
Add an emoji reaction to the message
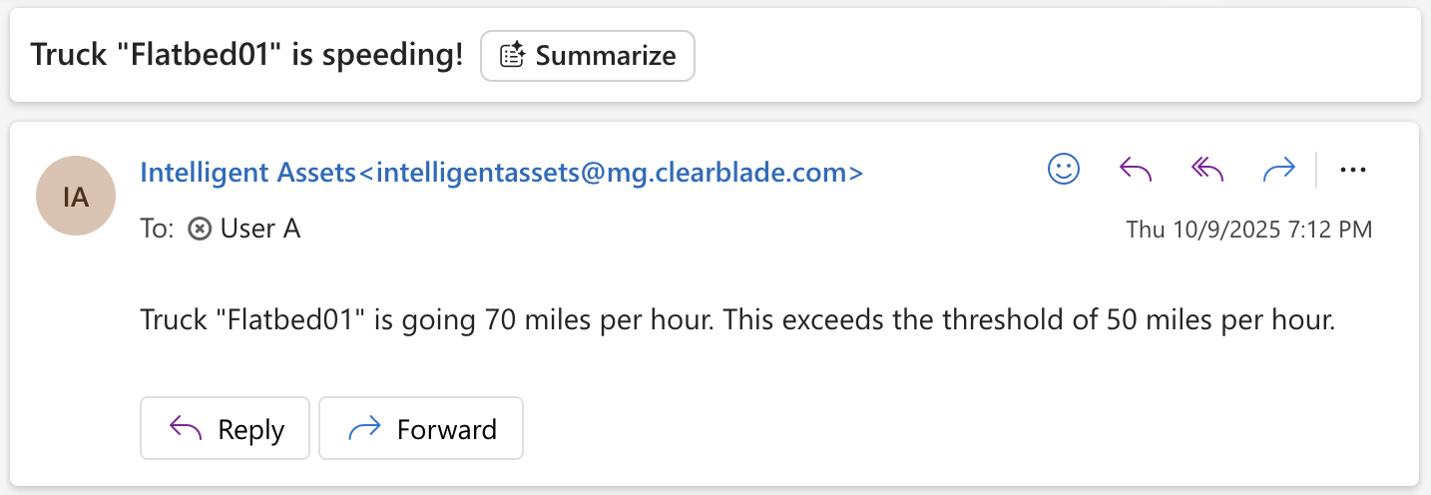(1064, 170)
